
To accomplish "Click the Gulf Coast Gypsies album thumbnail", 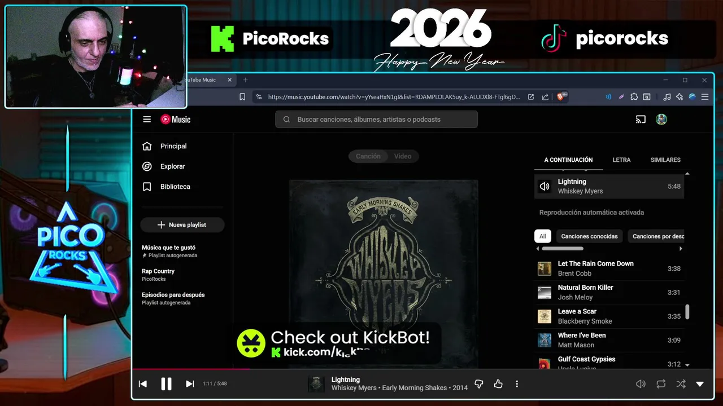I will [x=545, y=363].
